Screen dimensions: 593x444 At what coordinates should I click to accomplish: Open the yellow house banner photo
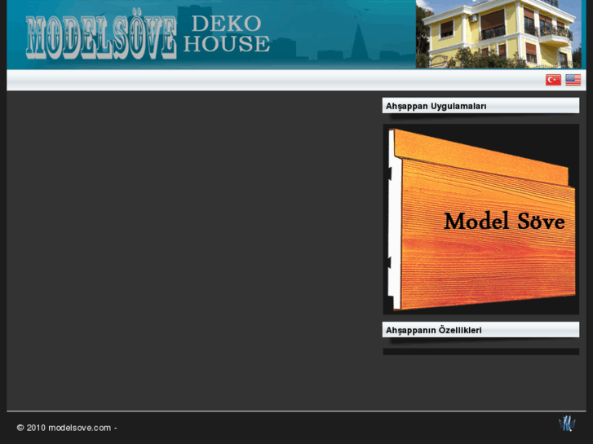click(498, 34)
